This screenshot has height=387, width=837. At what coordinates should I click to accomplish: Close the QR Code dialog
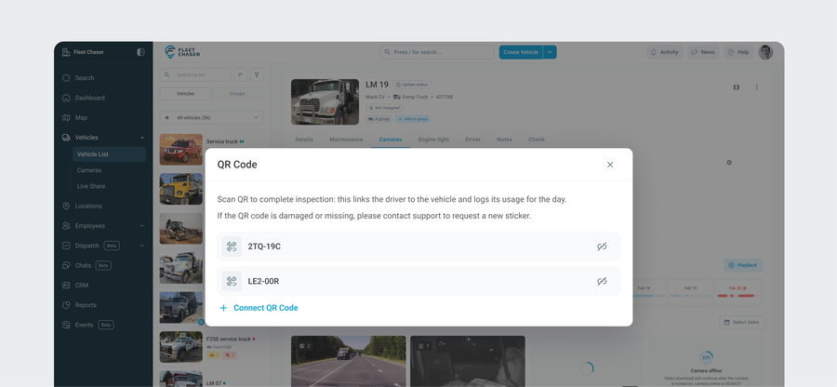(610, 165)
